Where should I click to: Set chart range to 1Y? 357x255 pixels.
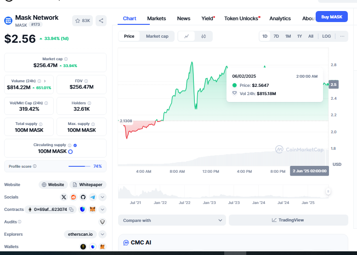pyautogui.click(x=300, y=36)
